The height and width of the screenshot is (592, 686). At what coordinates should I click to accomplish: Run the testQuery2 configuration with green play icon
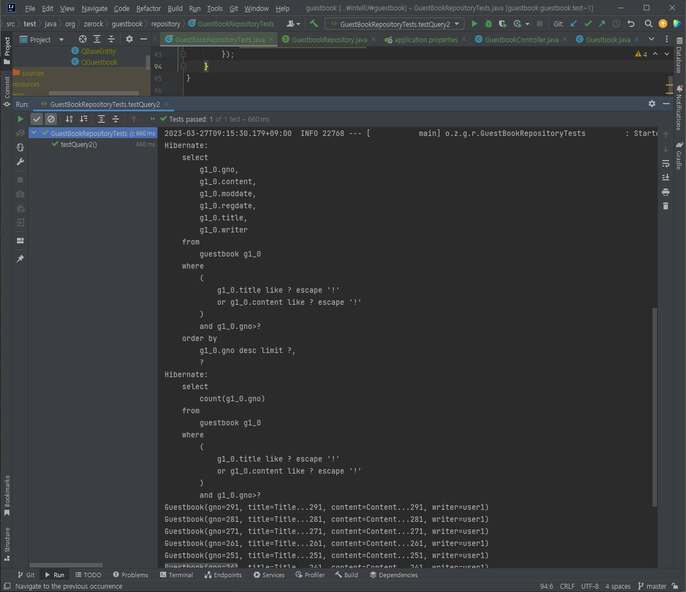pyautogui.click(x=474, y=24)
